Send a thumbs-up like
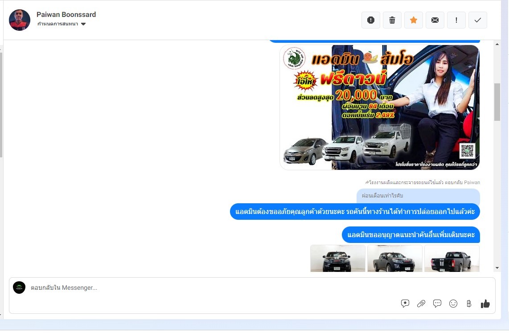The image size is (509, 333). (x=485, y=304)
